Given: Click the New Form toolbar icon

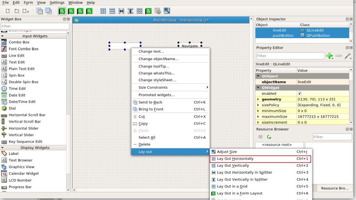Looking at the screenshot, I should click(8, 11).
